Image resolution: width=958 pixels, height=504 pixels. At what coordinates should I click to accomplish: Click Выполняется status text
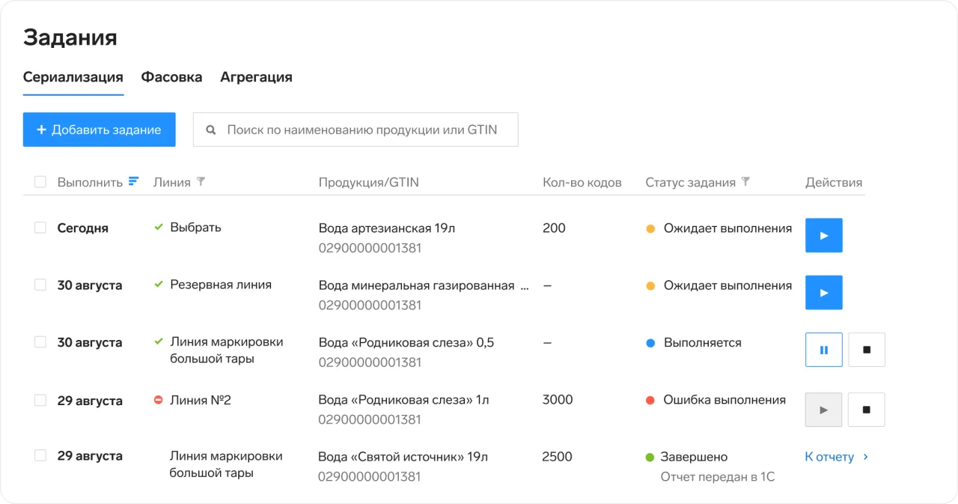703,343
